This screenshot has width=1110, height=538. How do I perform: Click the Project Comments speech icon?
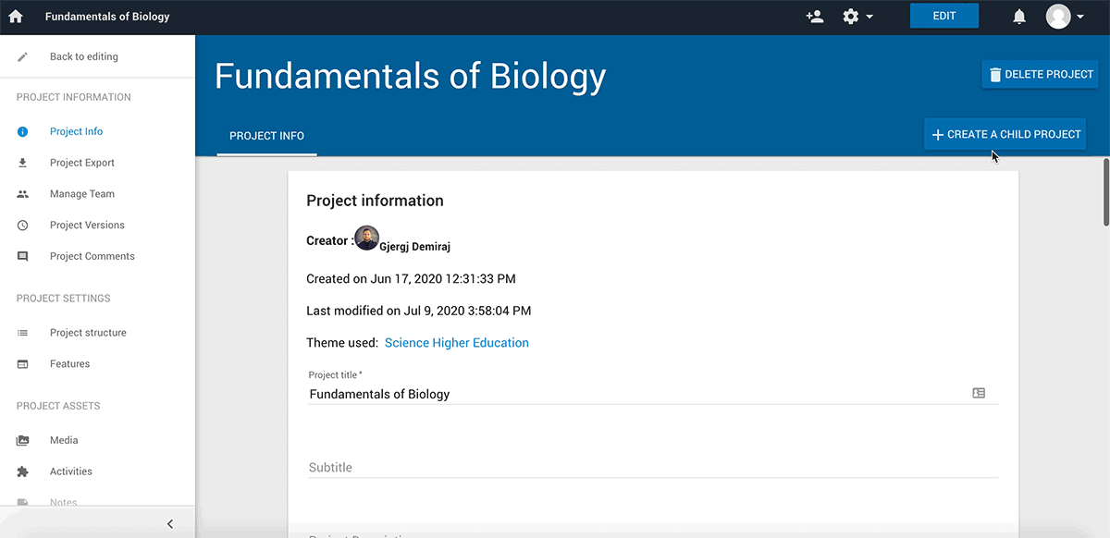pyautogui.click(x=23, y=257)
